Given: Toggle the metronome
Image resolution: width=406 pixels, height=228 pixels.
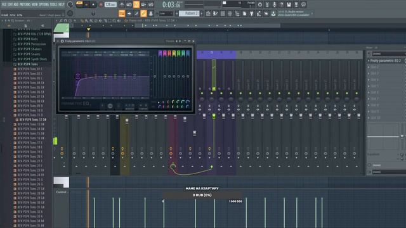Looking at the screenshot, I should (122, 4).
